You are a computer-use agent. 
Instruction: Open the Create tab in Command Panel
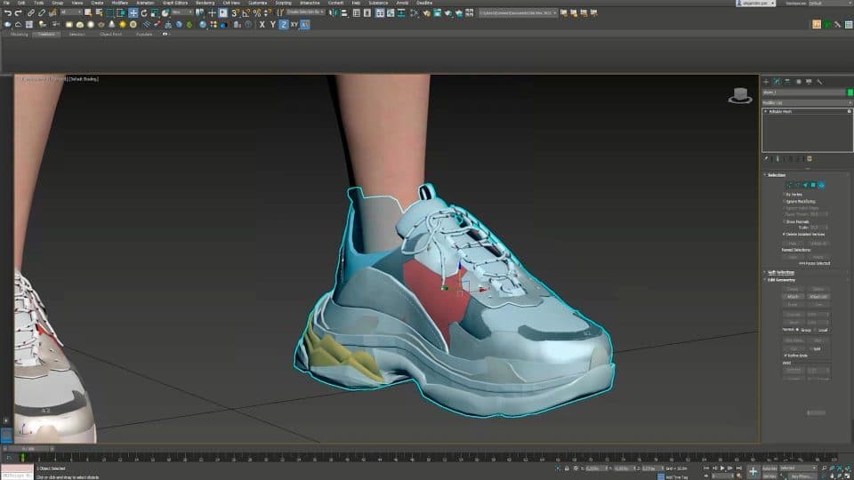coord(766,82)
